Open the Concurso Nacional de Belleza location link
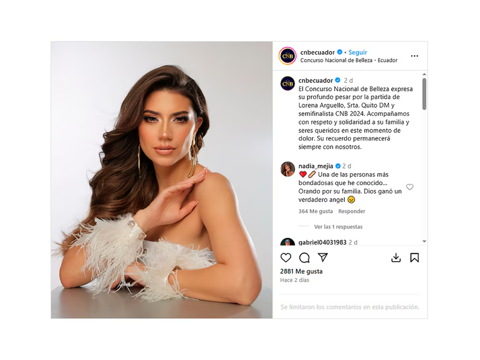Viewport: 480px width, 360px height. [x=348, y=60]
